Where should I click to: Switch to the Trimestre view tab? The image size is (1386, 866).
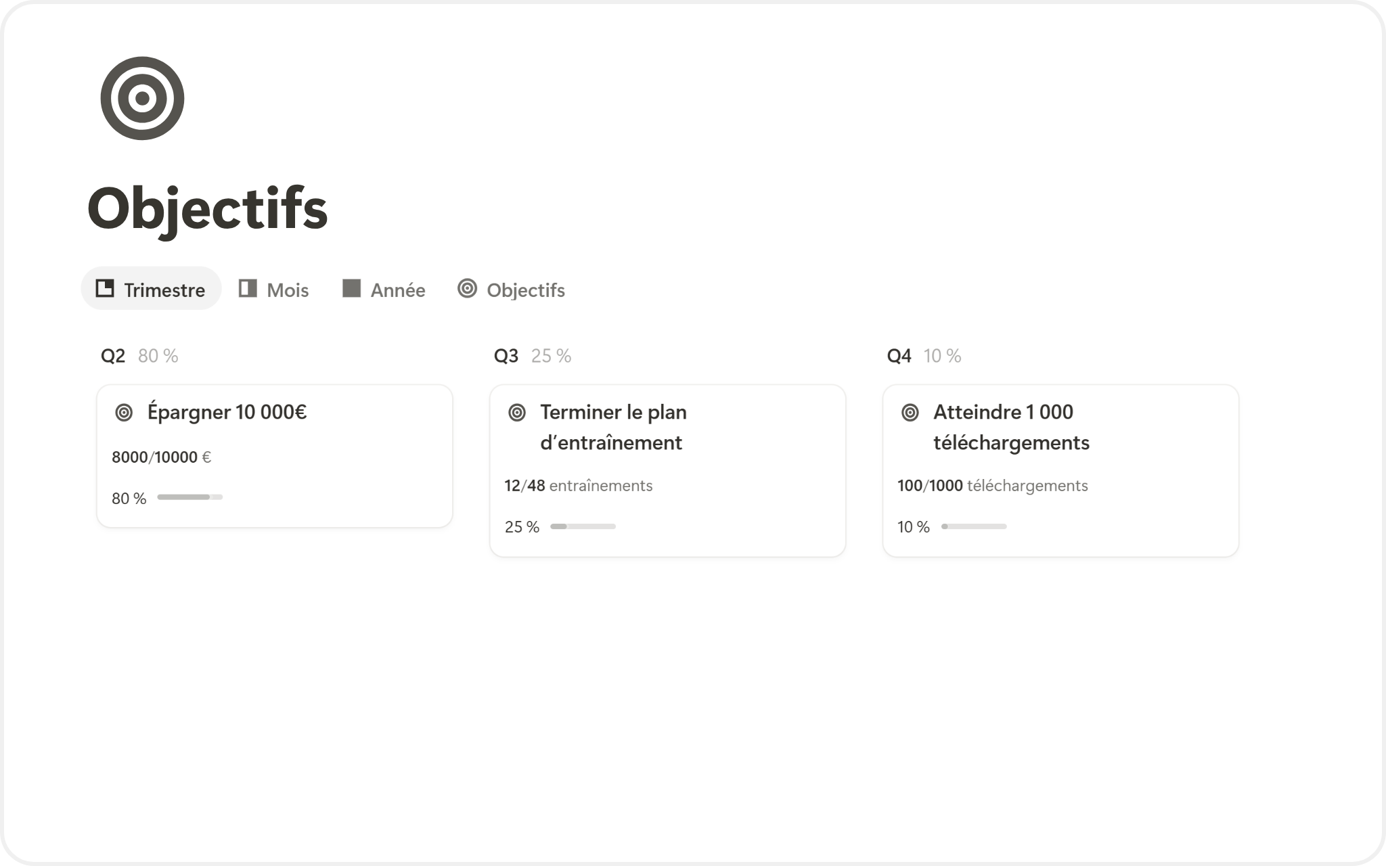coord(164,290)
